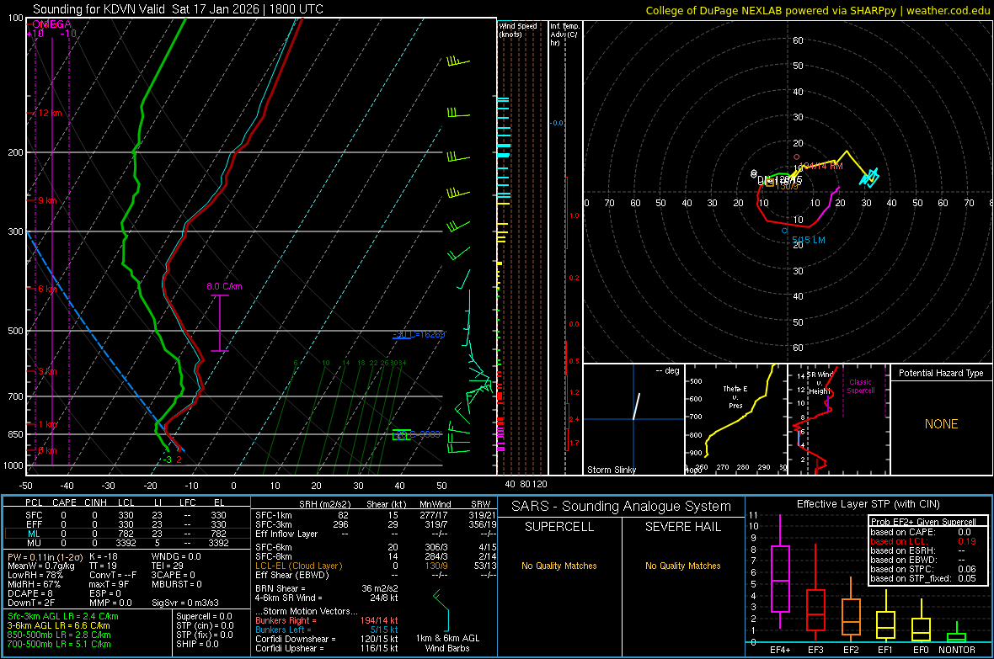The image size is (994, 659).
Task: Click the College of DuPage NEXLAB credit text
Action: (817, 10)
